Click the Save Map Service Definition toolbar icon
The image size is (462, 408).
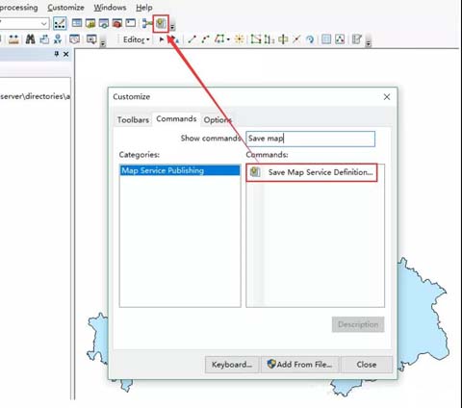(x=161, y=23)
